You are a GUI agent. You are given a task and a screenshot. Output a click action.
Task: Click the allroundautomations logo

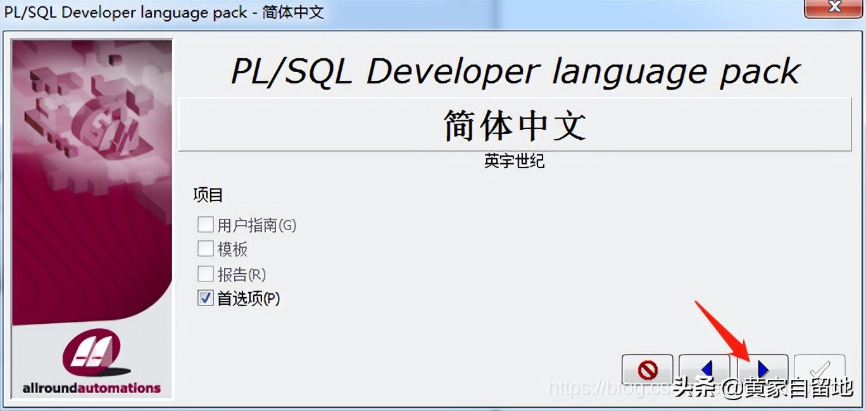click(x=92, y=362)
